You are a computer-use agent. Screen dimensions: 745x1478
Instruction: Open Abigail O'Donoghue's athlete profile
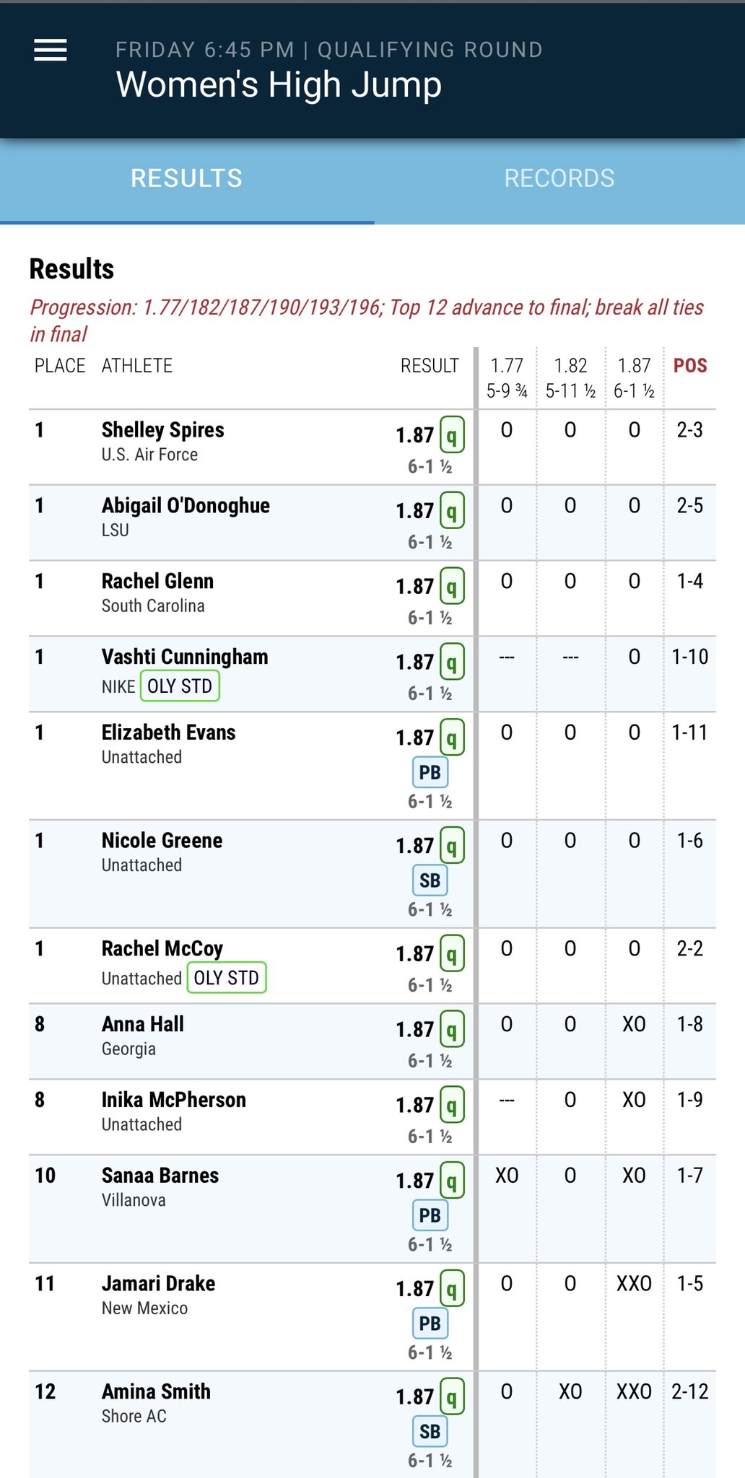[x=186, y=505]
